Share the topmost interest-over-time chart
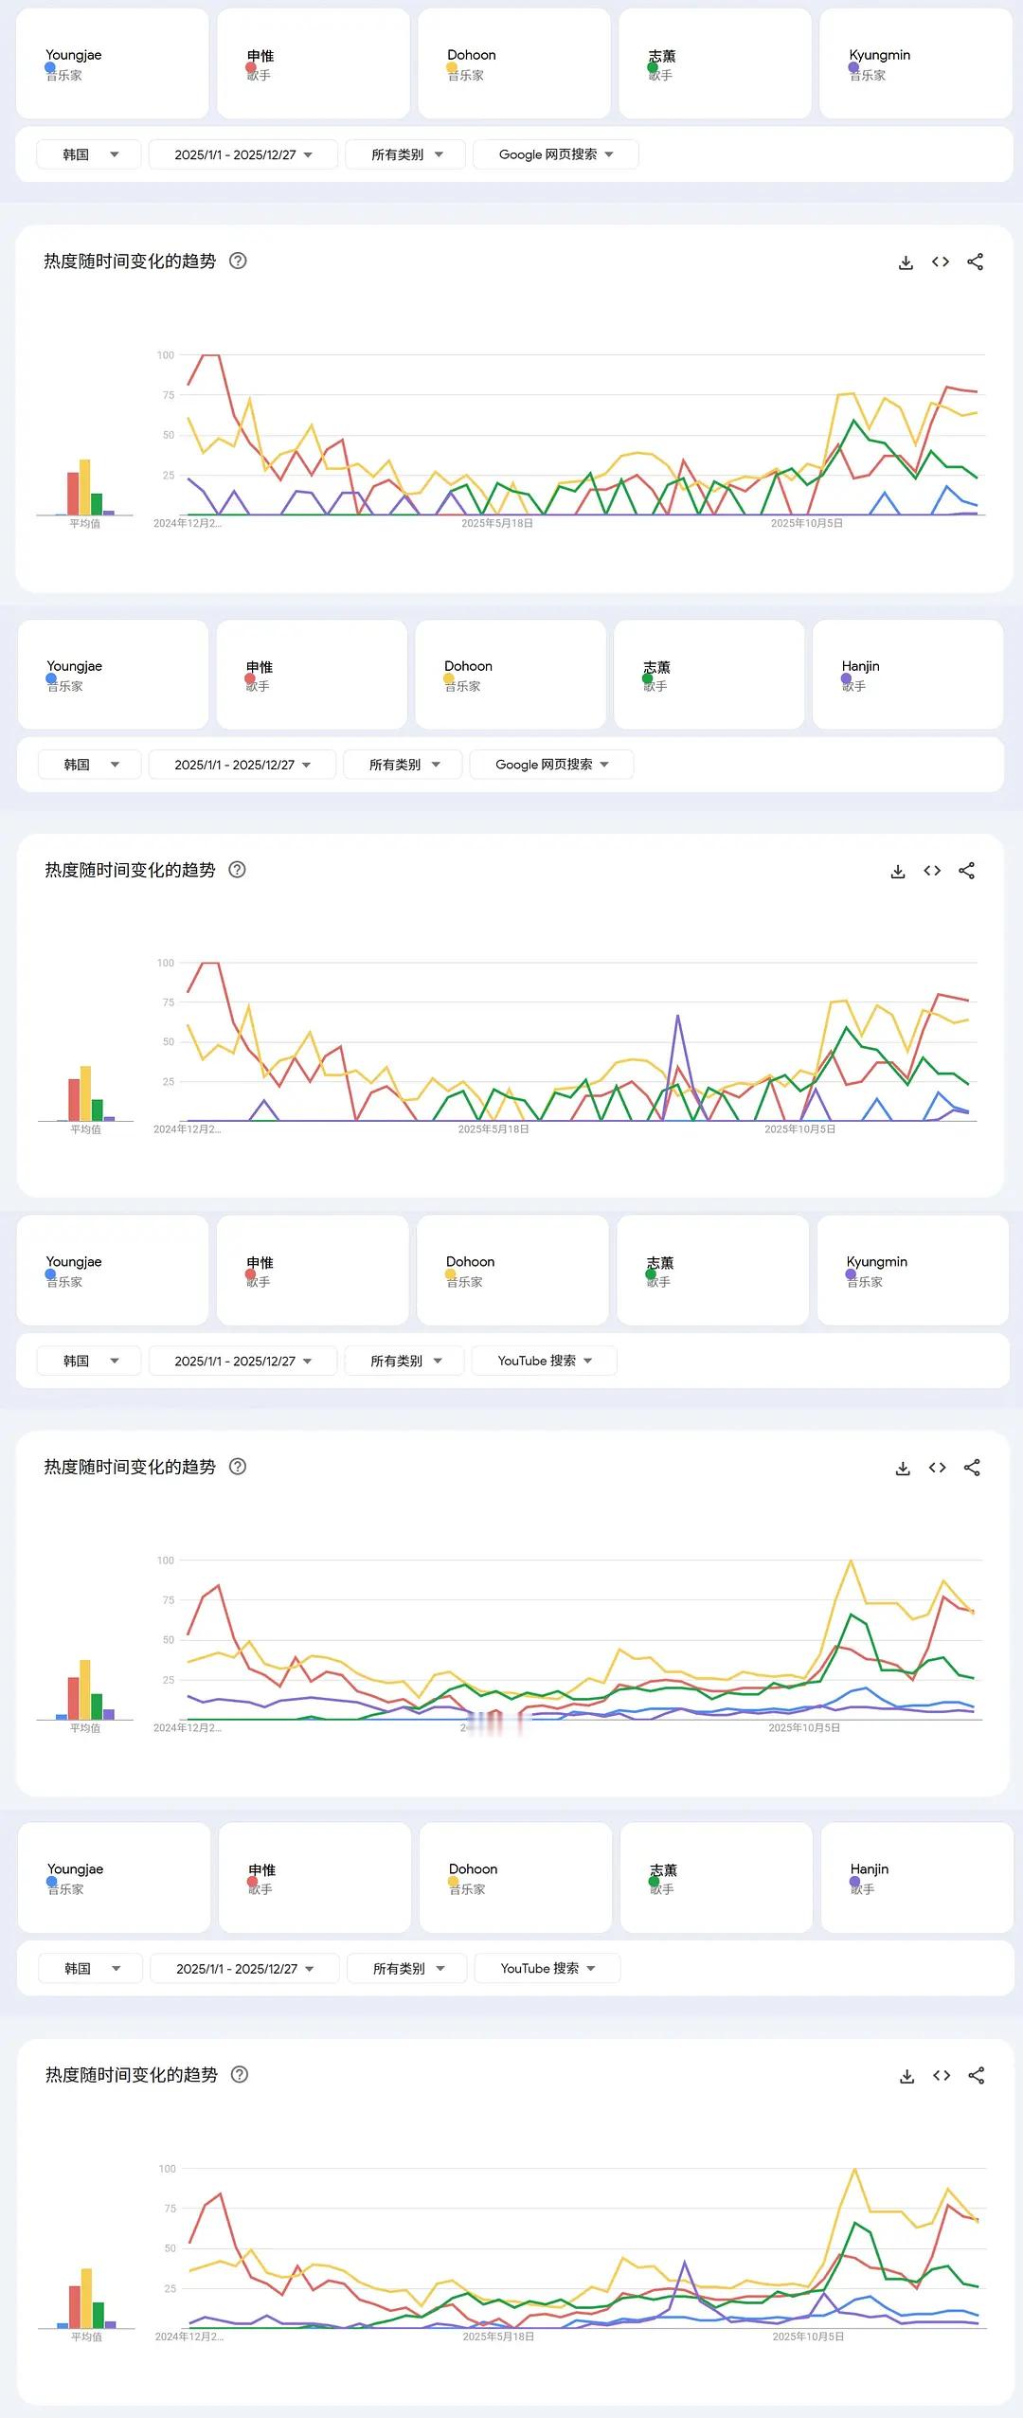 coord(975,262)
